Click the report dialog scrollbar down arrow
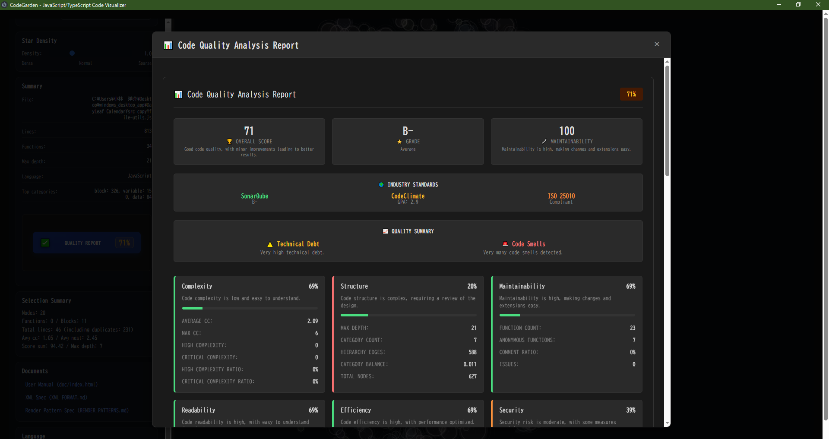 tap(667, 423)
